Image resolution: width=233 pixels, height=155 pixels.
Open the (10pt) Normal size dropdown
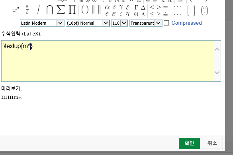pyautogui.click(x=88, y=23)
